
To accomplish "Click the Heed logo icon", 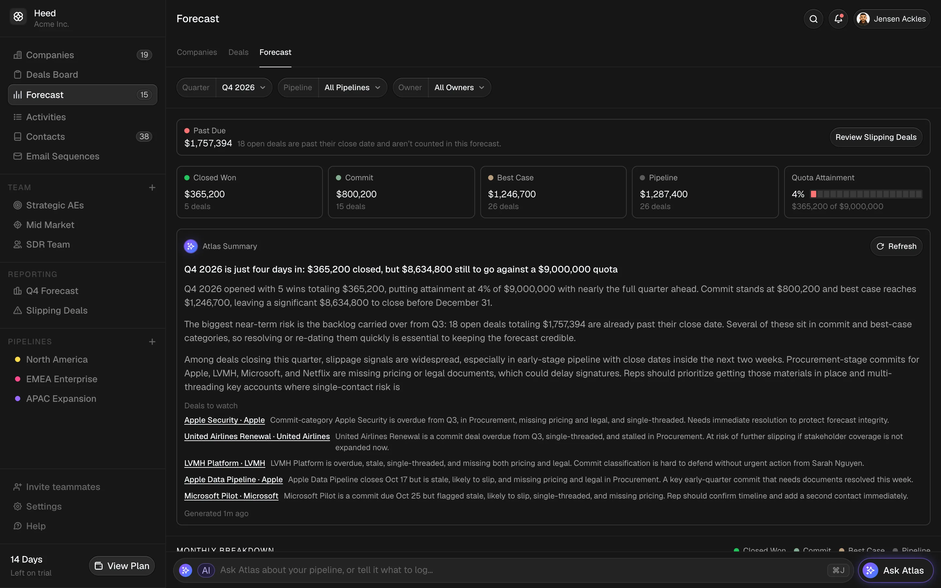I will [18, 17].
